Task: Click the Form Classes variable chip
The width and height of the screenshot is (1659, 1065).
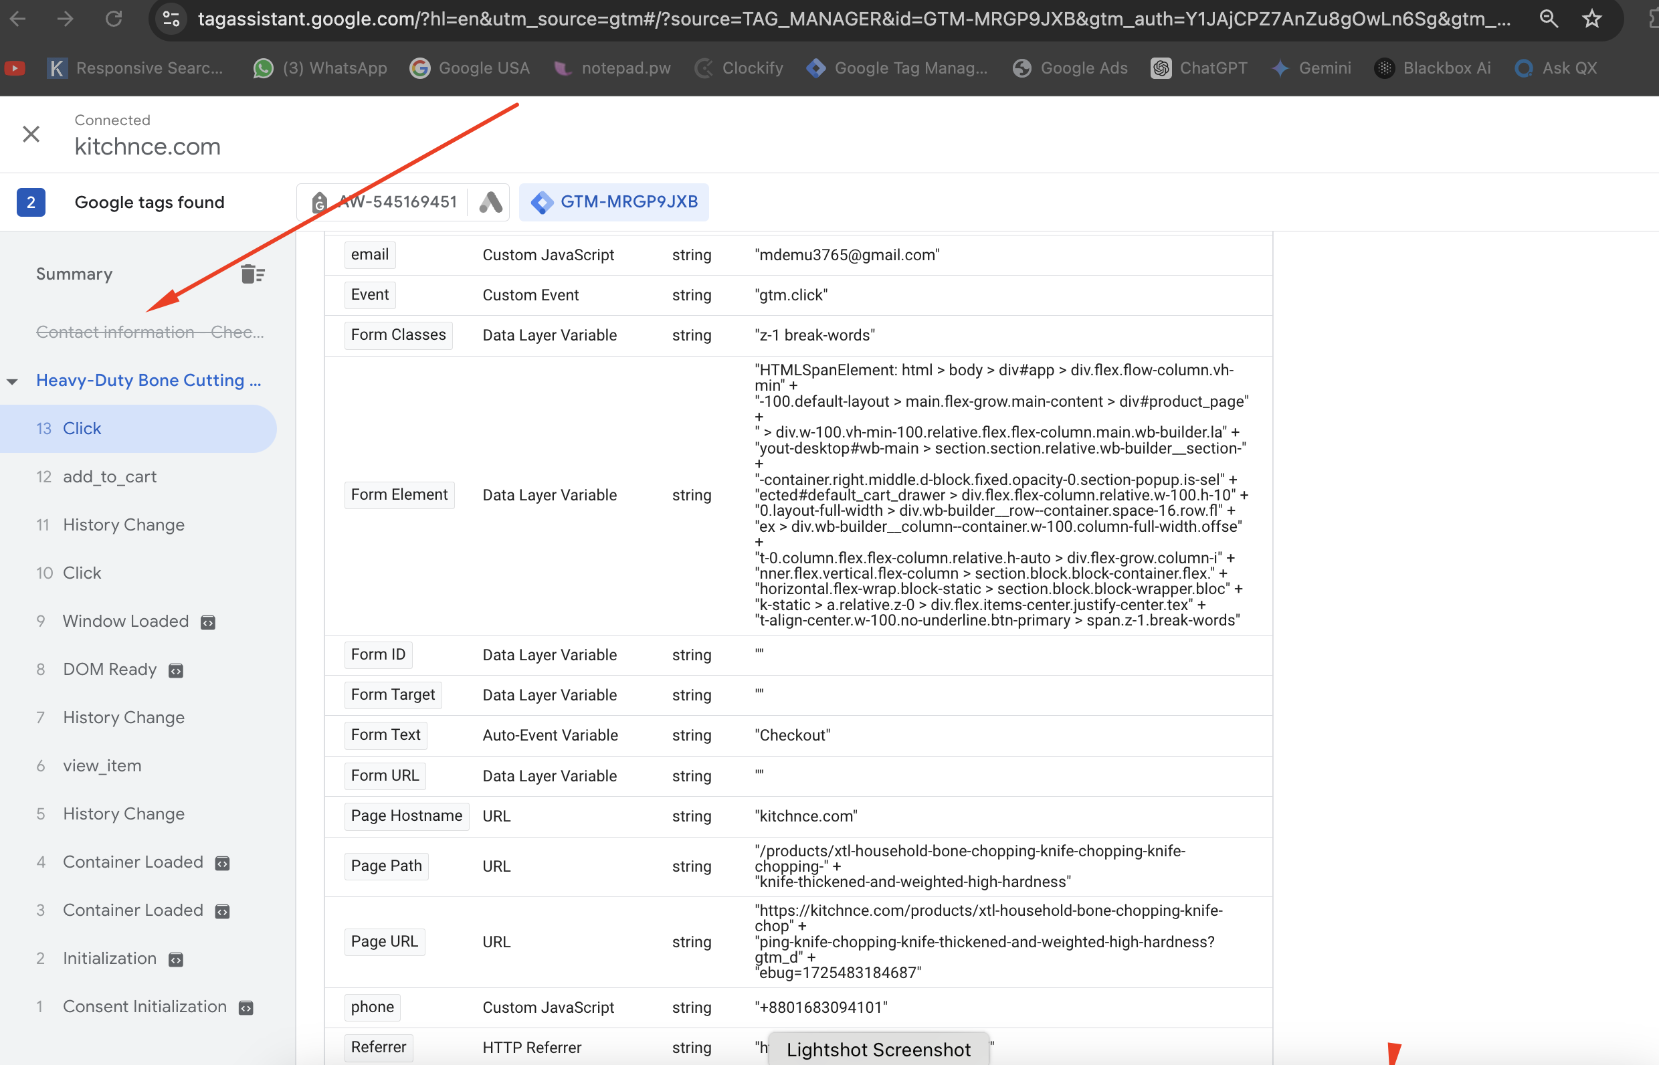Action: click(398, 334)
